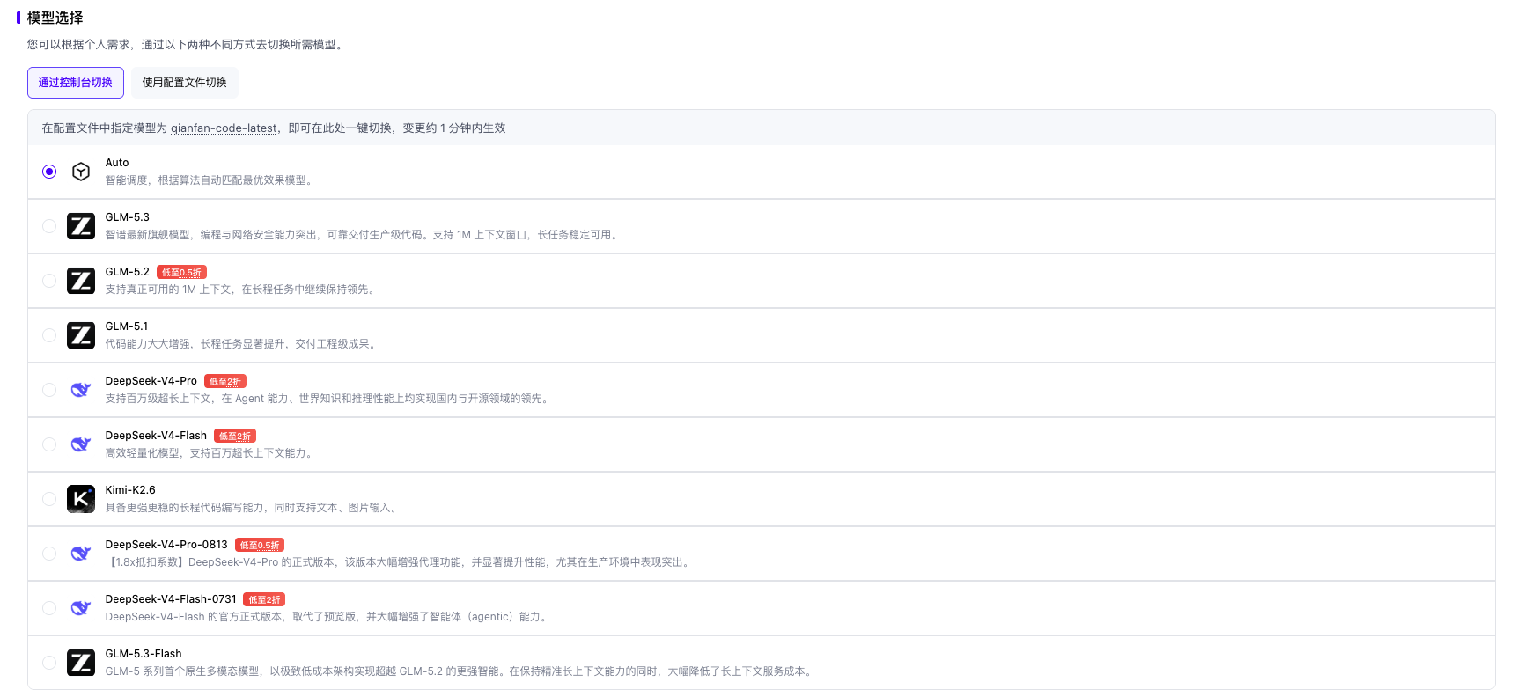Click the GLM-5.2 model name

pyautogui.click(x=128, y=272)
